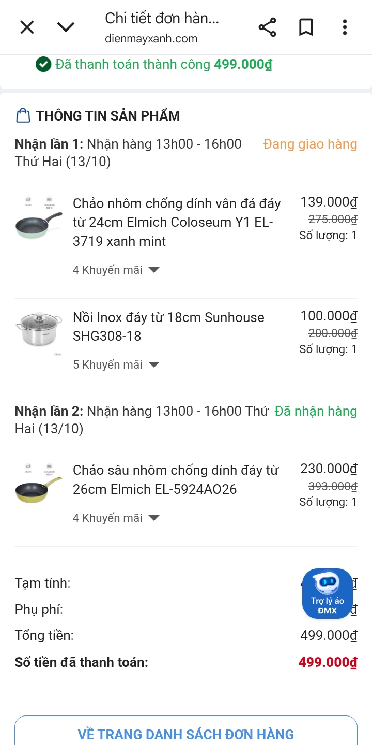
Task: Tap the green mint pan thumbnail
Action: point(39,218)
